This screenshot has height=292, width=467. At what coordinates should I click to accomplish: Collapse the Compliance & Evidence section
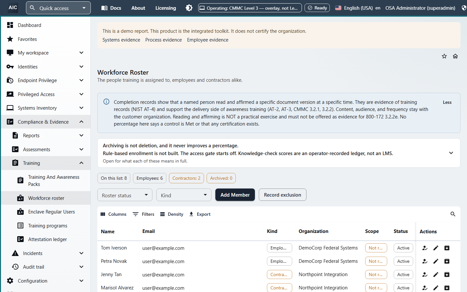46,122
